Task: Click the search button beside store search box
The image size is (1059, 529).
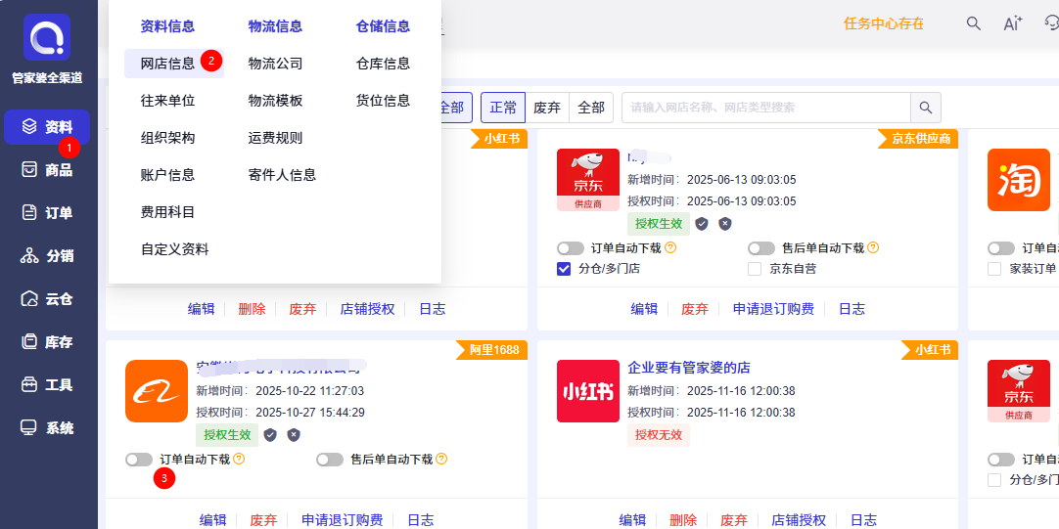Action: tap(925, 108)
